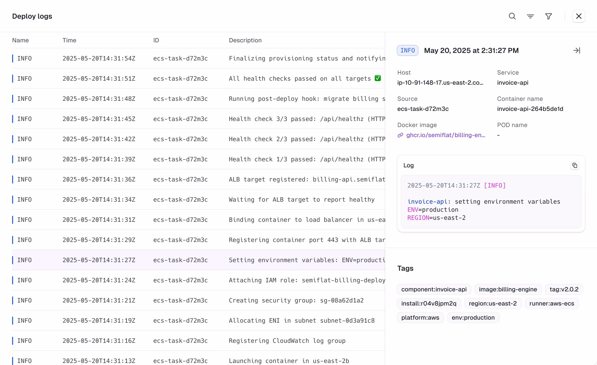Open the funnel filter icon

tap(548, 16)
